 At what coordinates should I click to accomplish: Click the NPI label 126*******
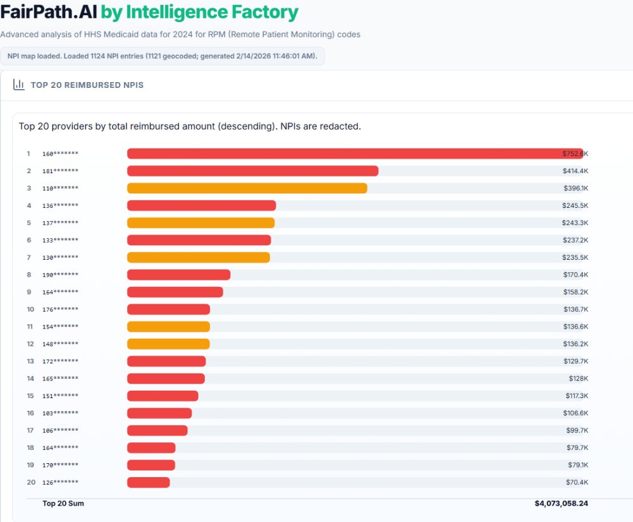tap(60, 482)
